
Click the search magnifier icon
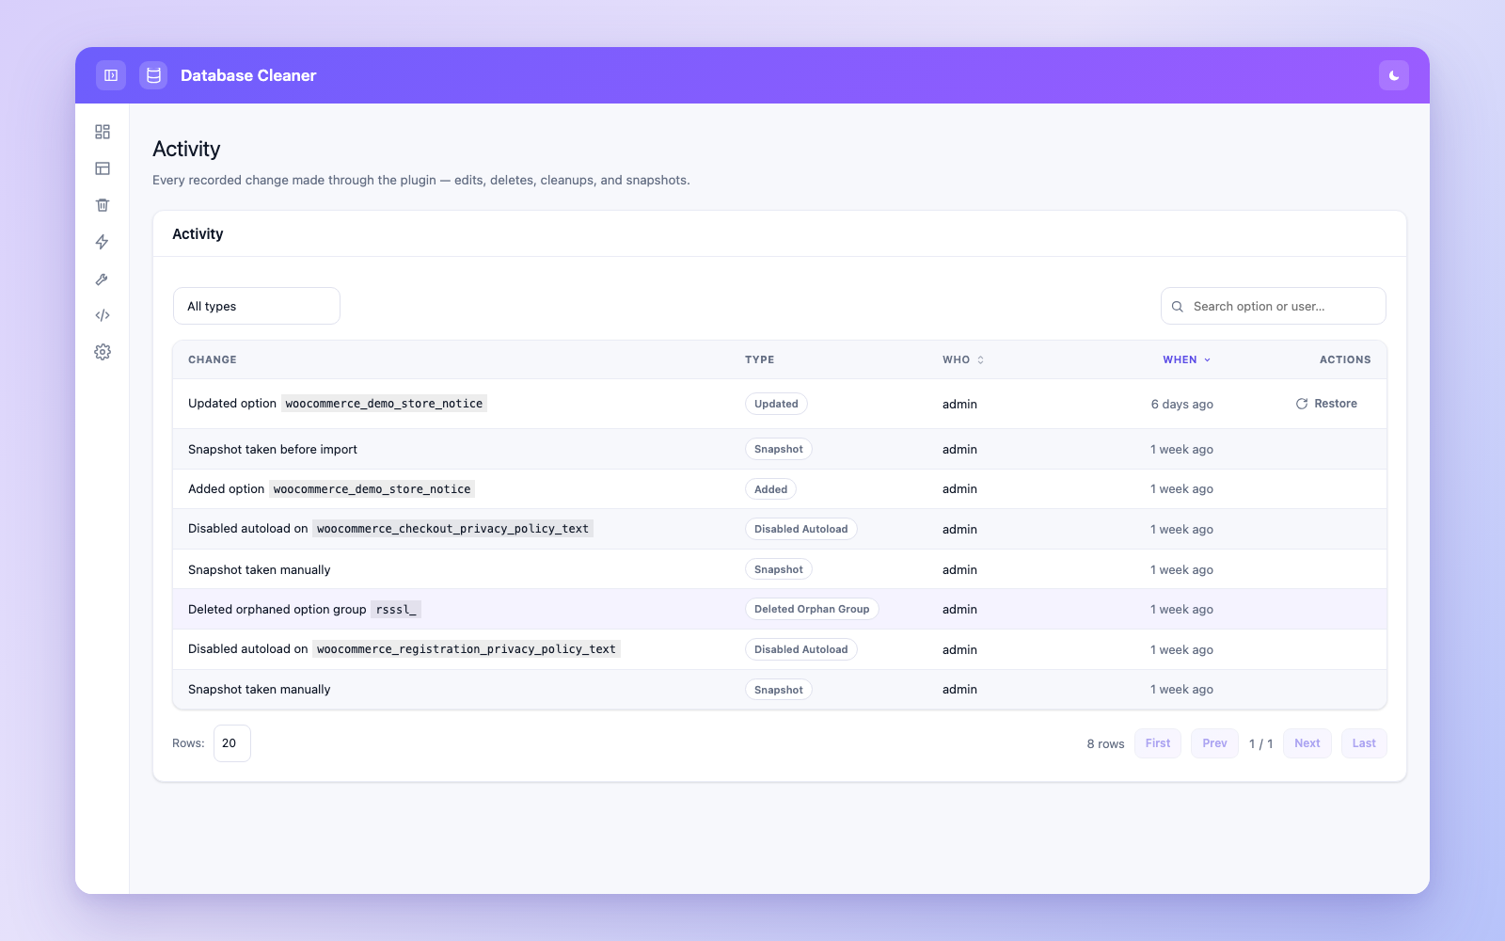click(x=1178, y=307)
